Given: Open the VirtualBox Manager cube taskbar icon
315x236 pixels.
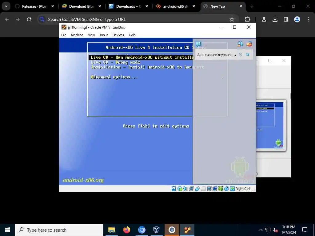Looking at the screenshot, I should (156, 230).
